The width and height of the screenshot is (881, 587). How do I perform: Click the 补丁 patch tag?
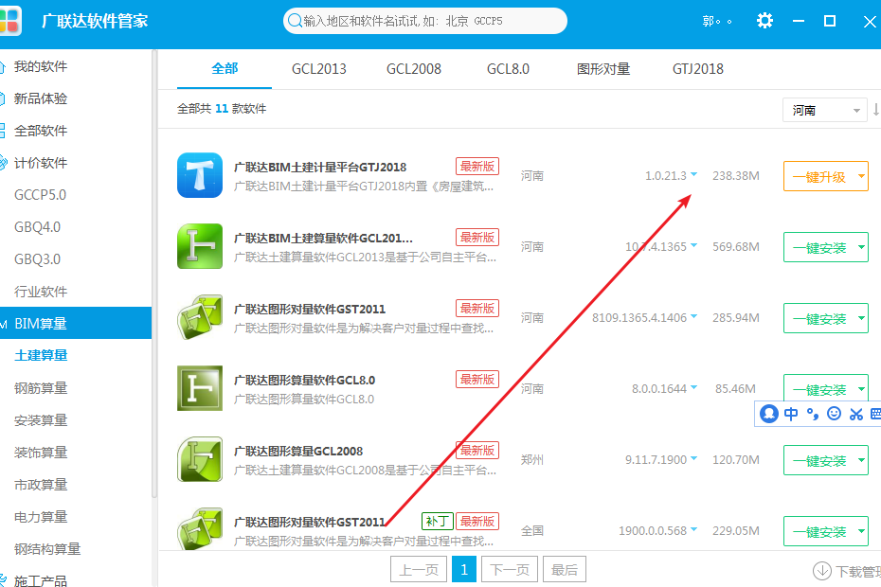tap(437, 522)
